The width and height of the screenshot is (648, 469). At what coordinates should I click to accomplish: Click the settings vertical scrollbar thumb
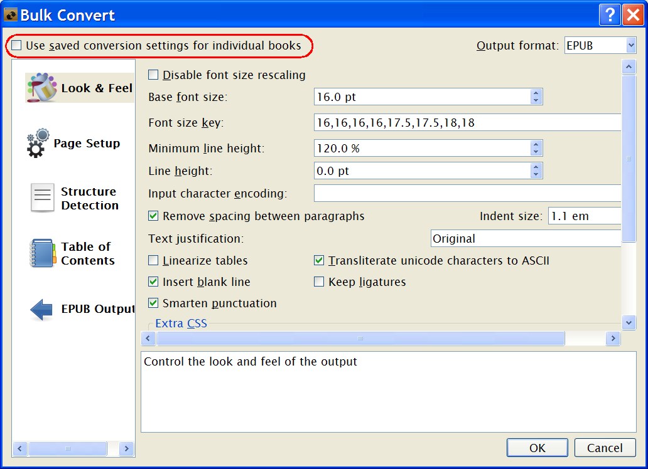click(629, 158)
